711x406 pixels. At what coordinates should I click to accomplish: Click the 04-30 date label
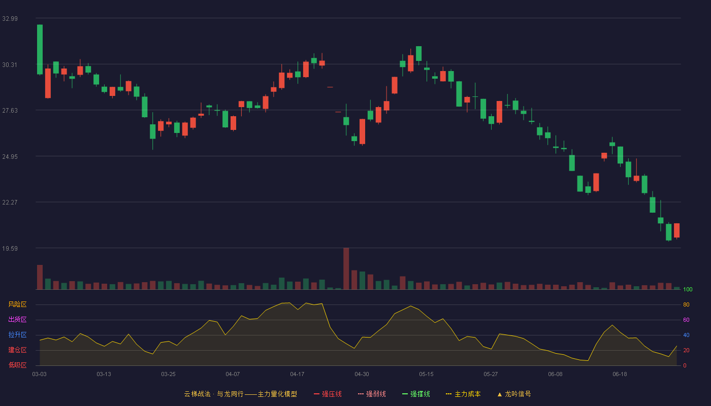tap(362, 374)
